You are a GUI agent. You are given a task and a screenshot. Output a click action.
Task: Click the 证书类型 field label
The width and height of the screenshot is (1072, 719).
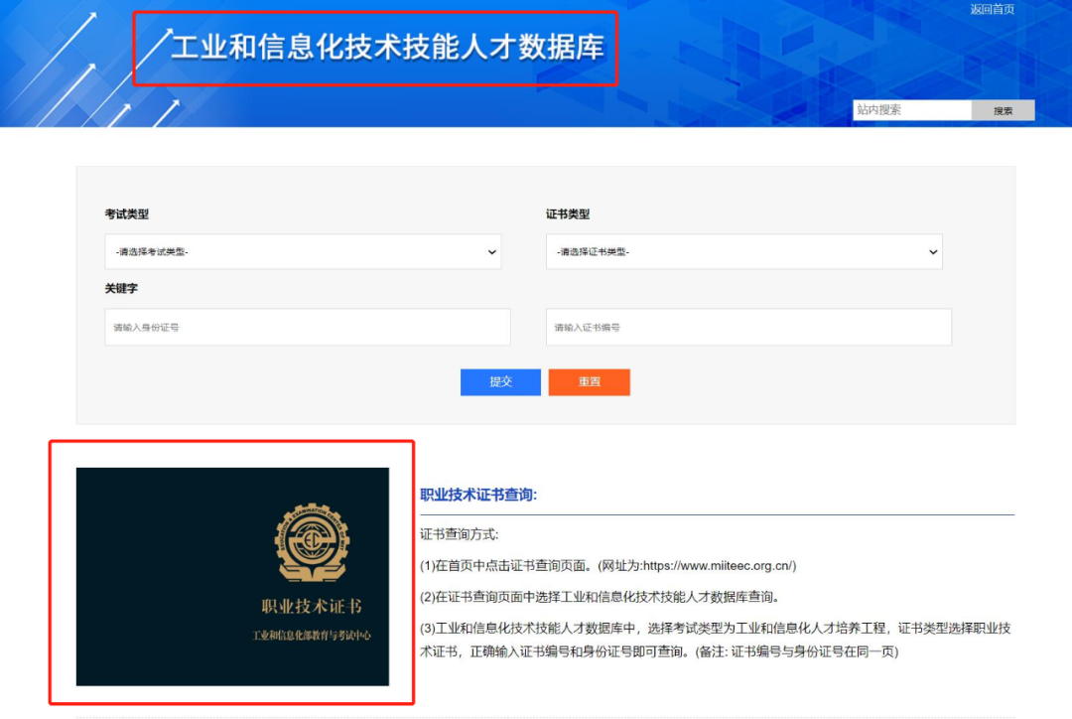567,214
